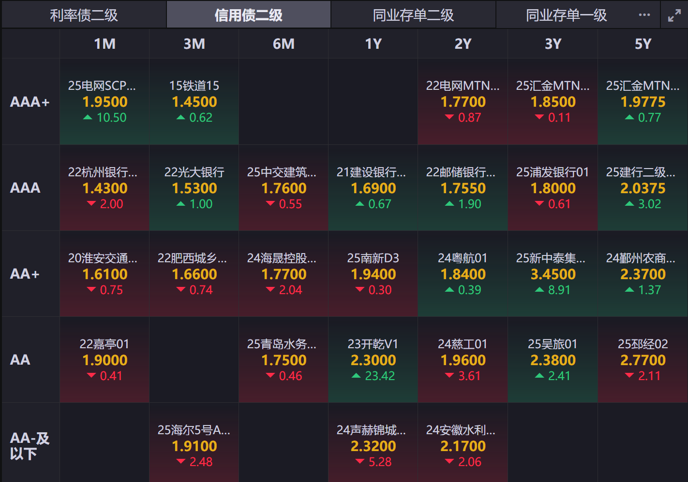Open the 25青岛水务 bond cell
The height and width of the screenshot is (482, 688).
284,360
